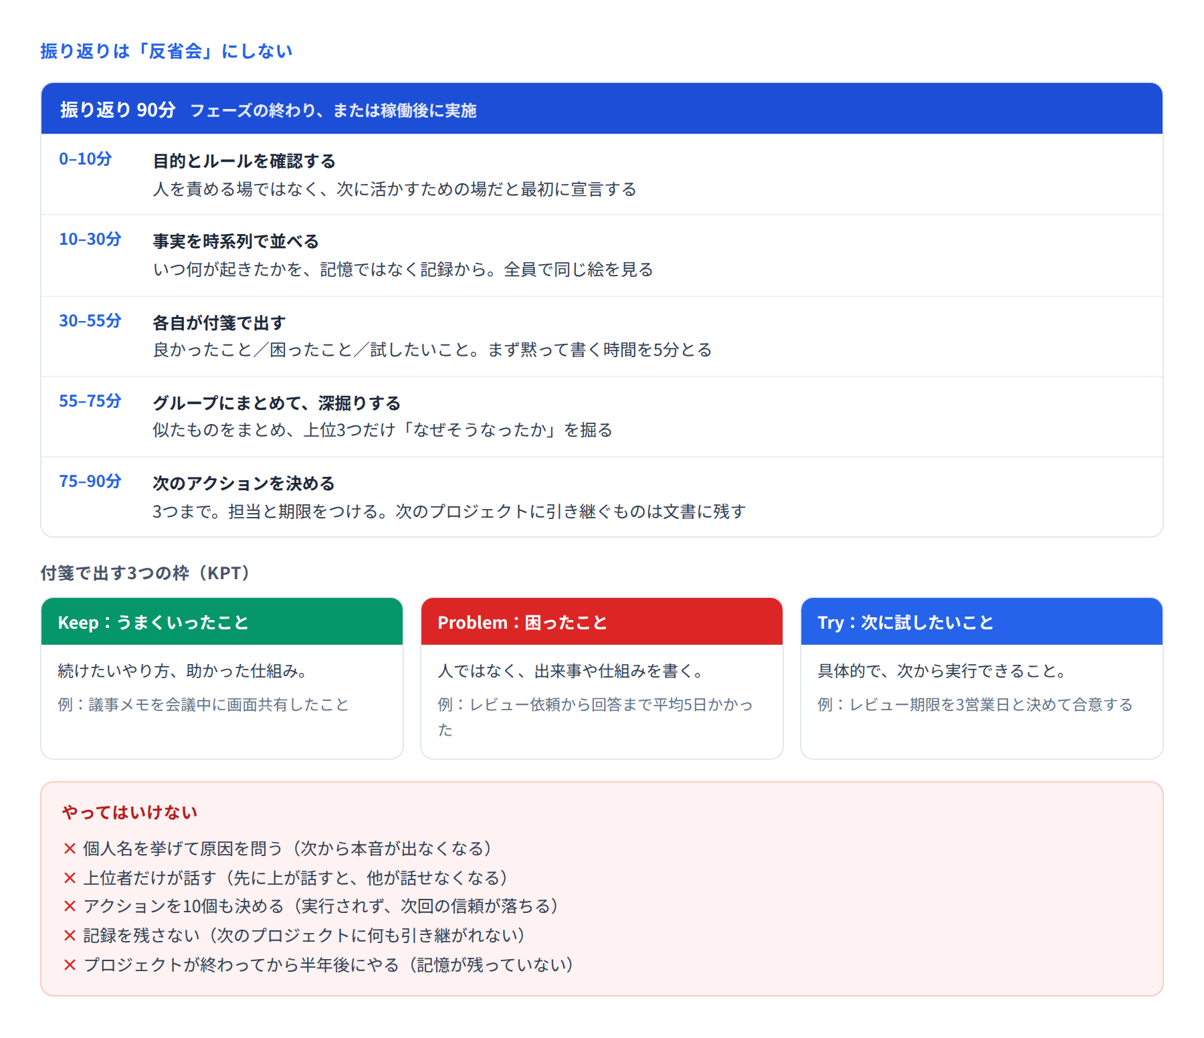1204x1038 pixels.
Task: Click the × mark beside 上位者だけが話す
Action: (70, 878)
